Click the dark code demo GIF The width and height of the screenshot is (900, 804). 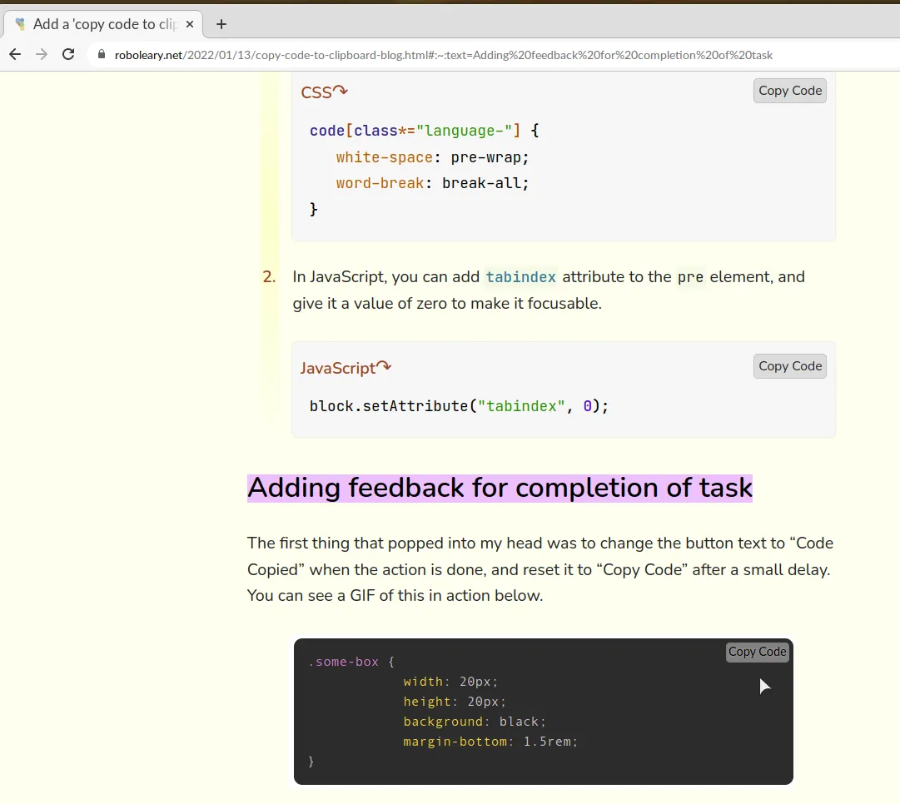tap(543, 712)
